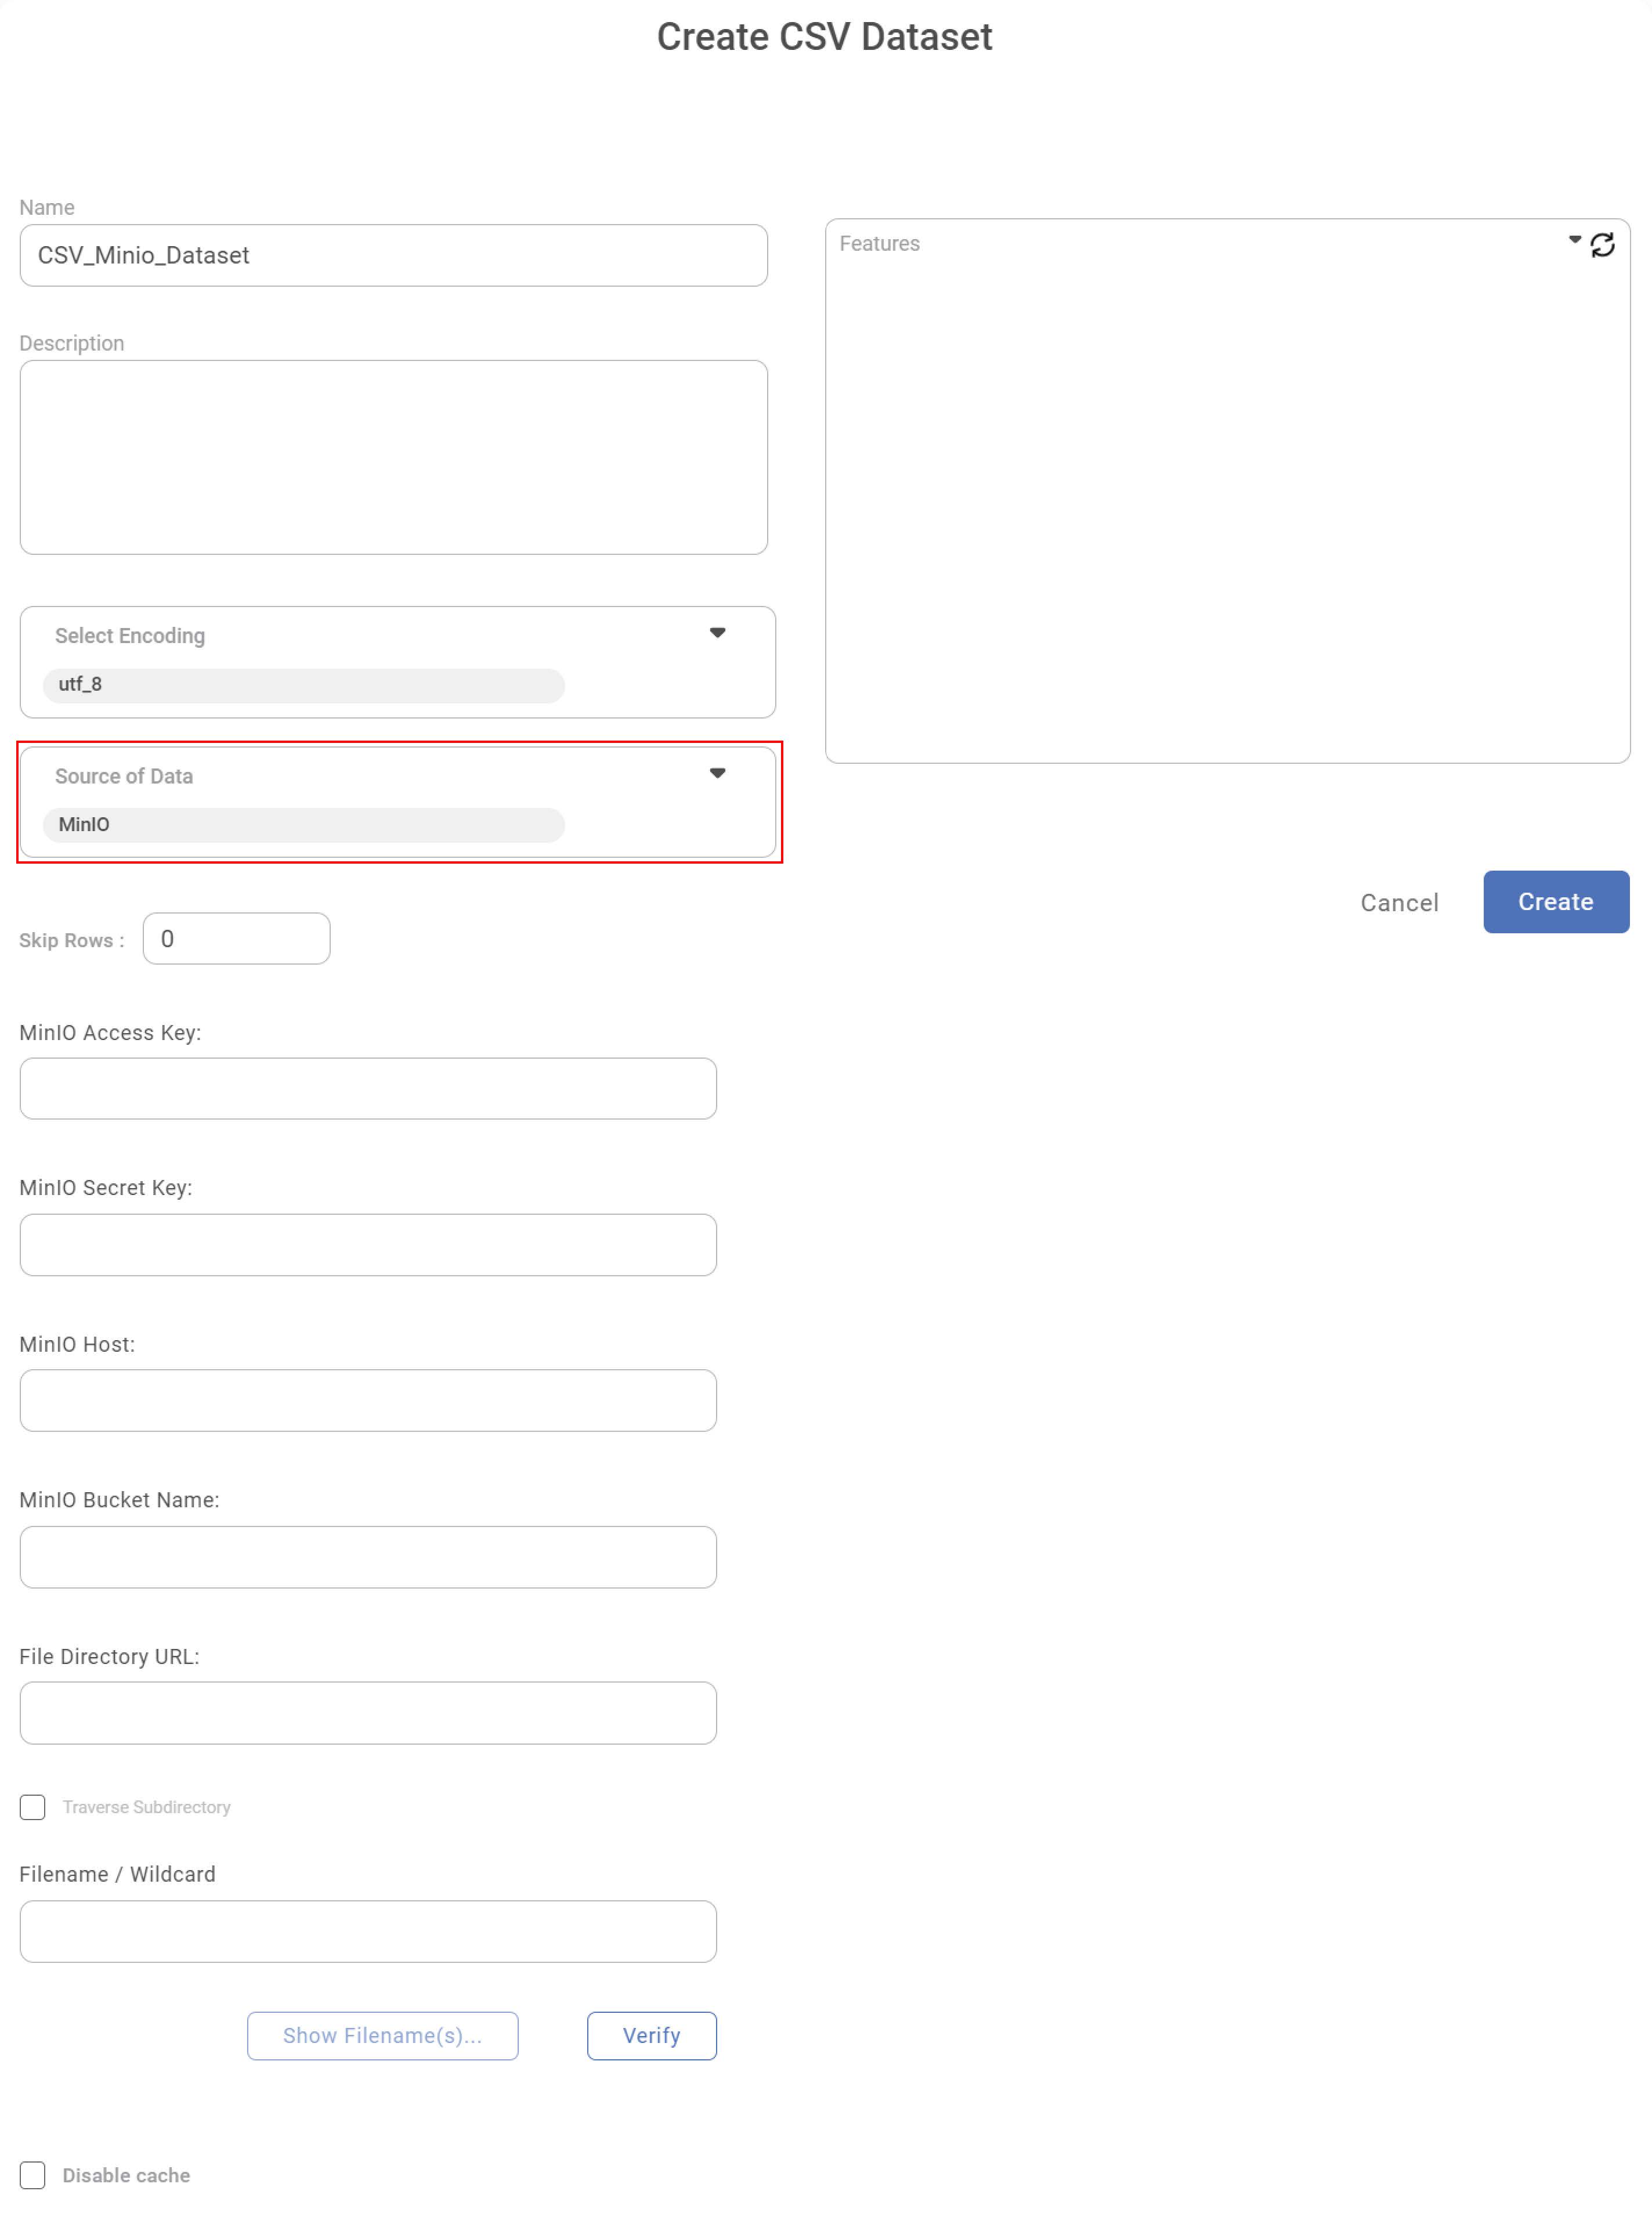Focus the File Directory URL field

point(368,1713)
